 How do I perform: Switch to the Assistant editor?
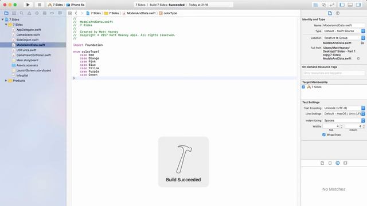pyautogui.click(x=324, y=5)
